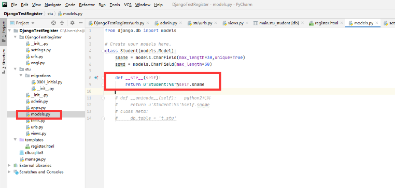Viewport: 395px width, 188px height.
Task: Open the Refactor menu
Action: click(x=87, y=5)
